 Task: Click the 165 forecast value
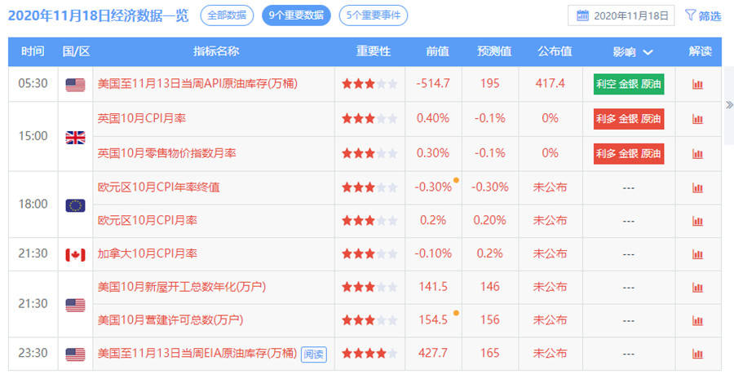(x=489, y=353)
